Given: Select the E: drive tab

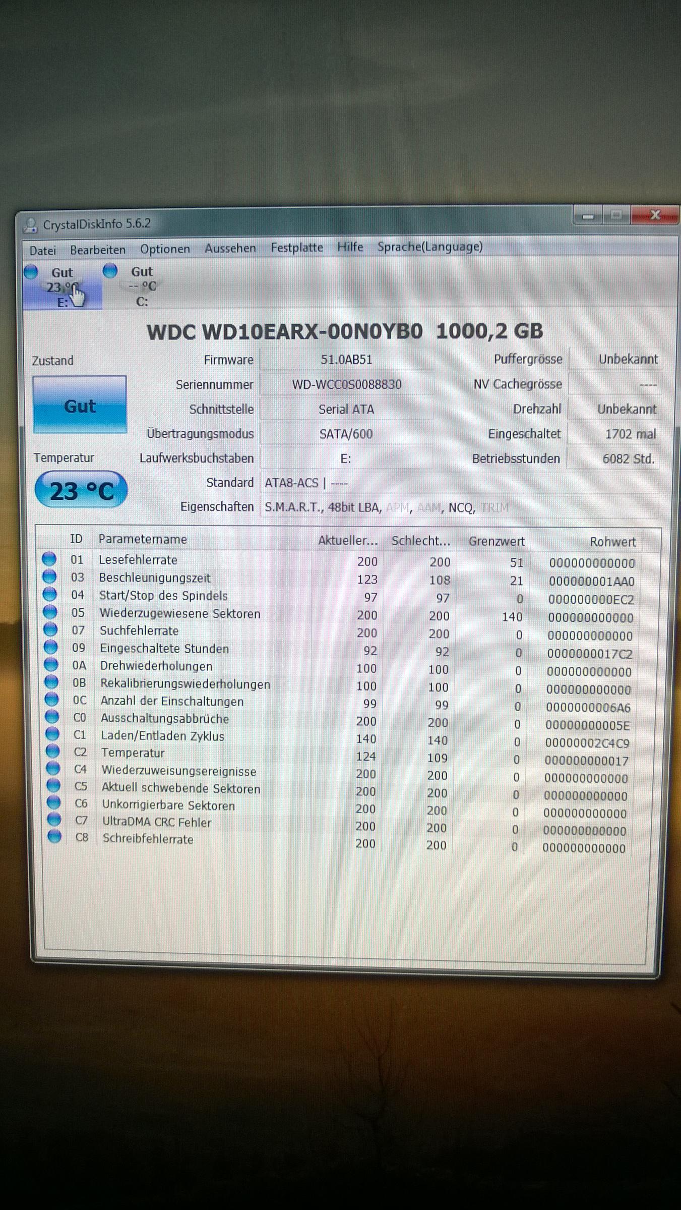Looking at the screenshot, I should [62, 286].
